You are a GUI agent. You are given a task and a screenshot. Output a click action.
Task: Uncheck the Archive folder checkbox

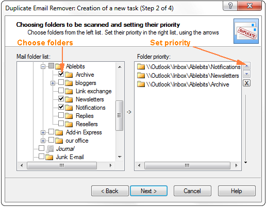click(x=61, y=74)
